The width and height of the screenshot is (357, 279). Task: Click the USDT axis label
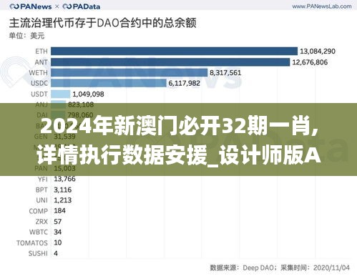coord(39,94)
